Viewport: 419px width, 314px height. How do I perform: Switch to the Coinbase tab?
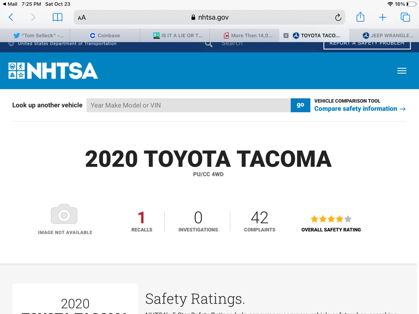coord(105,36)
